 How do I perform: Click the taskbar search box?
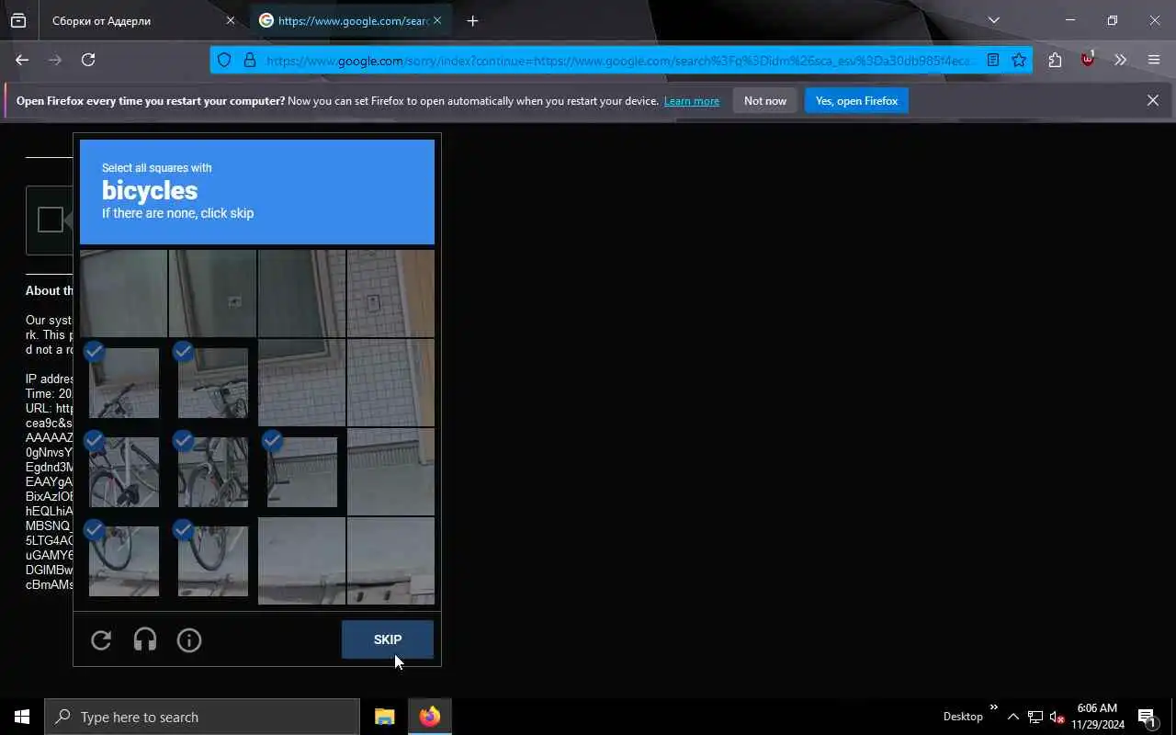click(x=202, y=717)
